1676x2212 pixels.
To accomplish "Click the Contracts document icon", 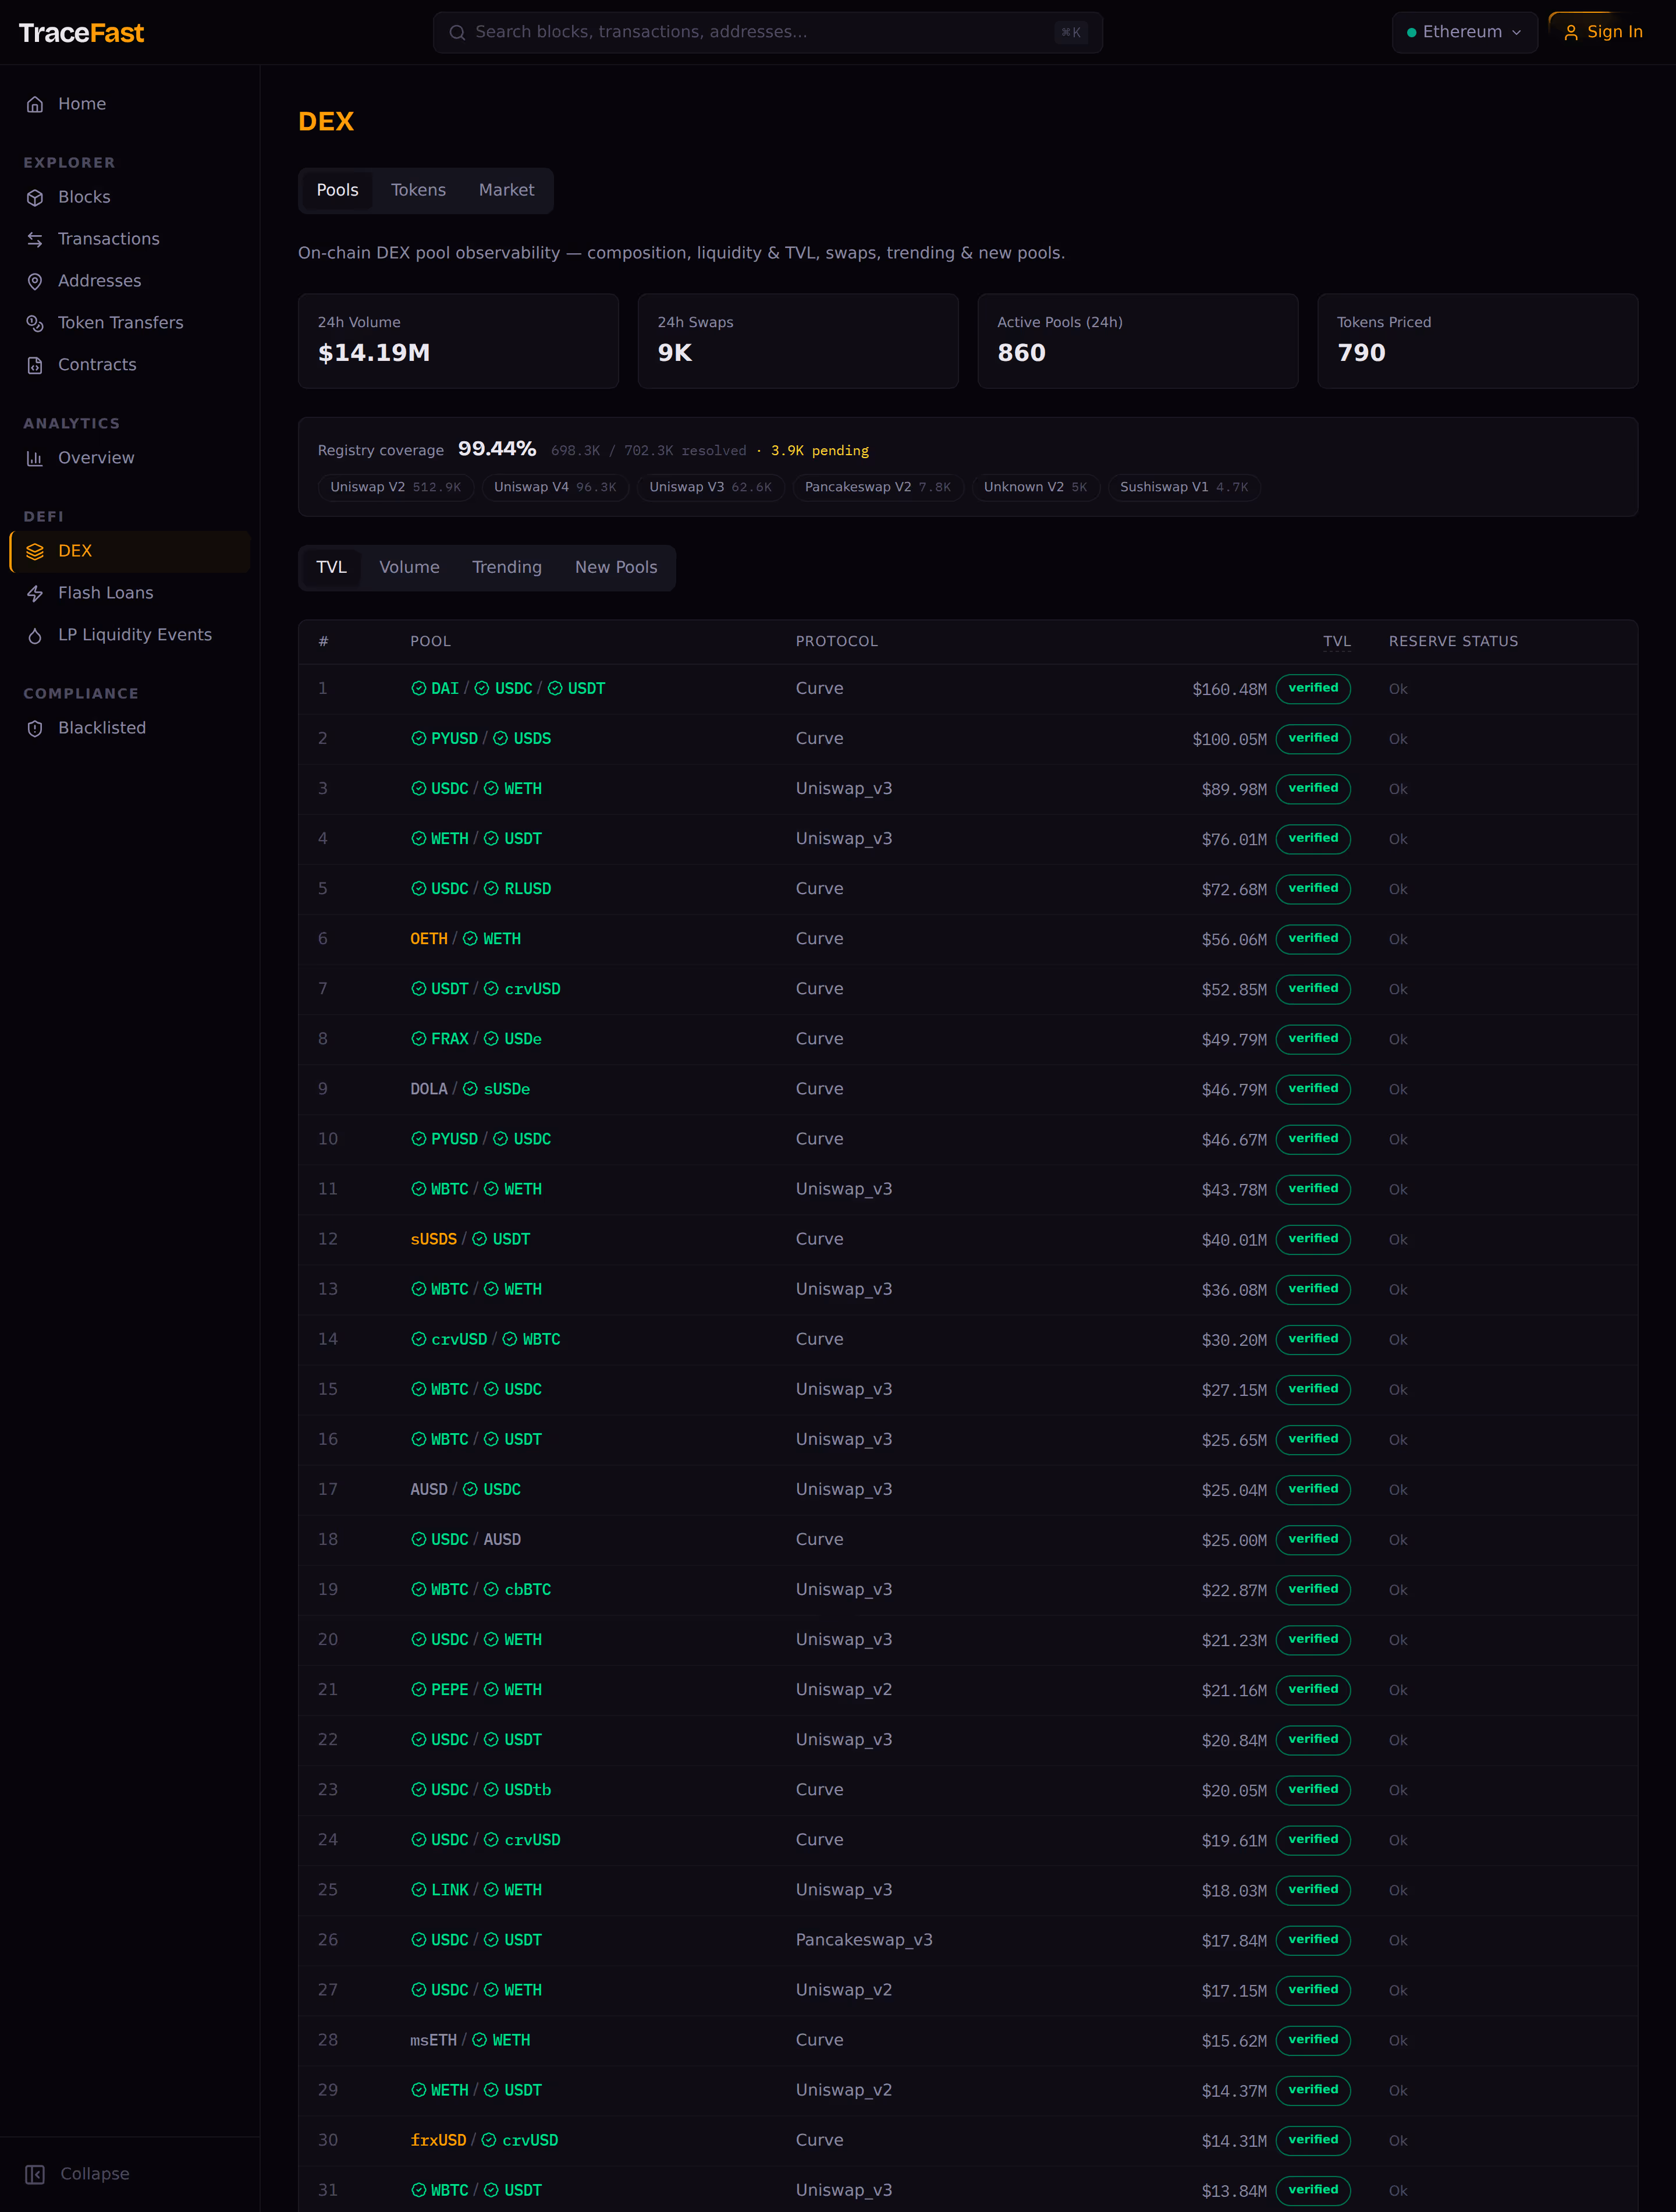I will (35, 366).
